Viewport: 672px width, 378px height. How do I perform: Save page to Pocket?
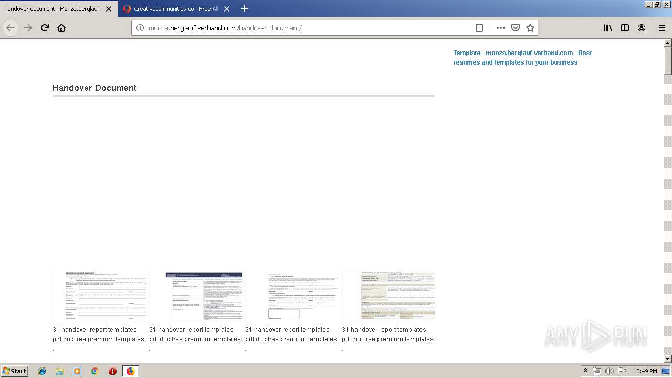(x=516, y=28)
